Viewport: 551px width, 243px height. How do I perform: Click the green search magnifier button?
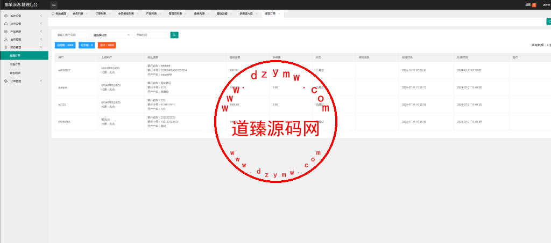[174, 35]
